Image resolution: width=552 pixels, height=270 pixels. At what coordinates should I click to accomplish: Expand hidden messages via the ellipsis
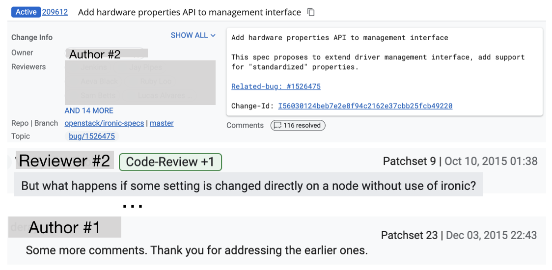[132, 206]
